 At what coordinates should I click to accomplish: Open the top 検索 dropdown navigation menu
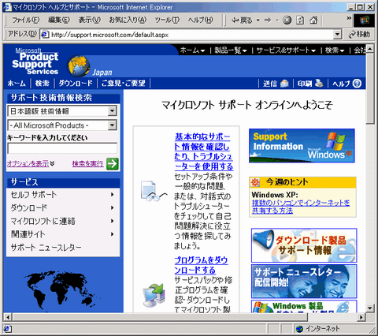[x=335, y=50]
